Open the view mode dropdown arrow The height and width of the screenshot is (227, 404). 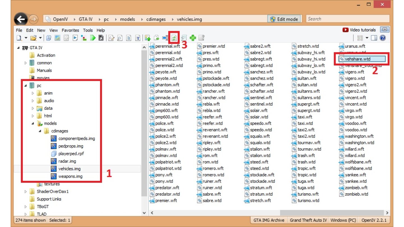[x=367, y=38]
